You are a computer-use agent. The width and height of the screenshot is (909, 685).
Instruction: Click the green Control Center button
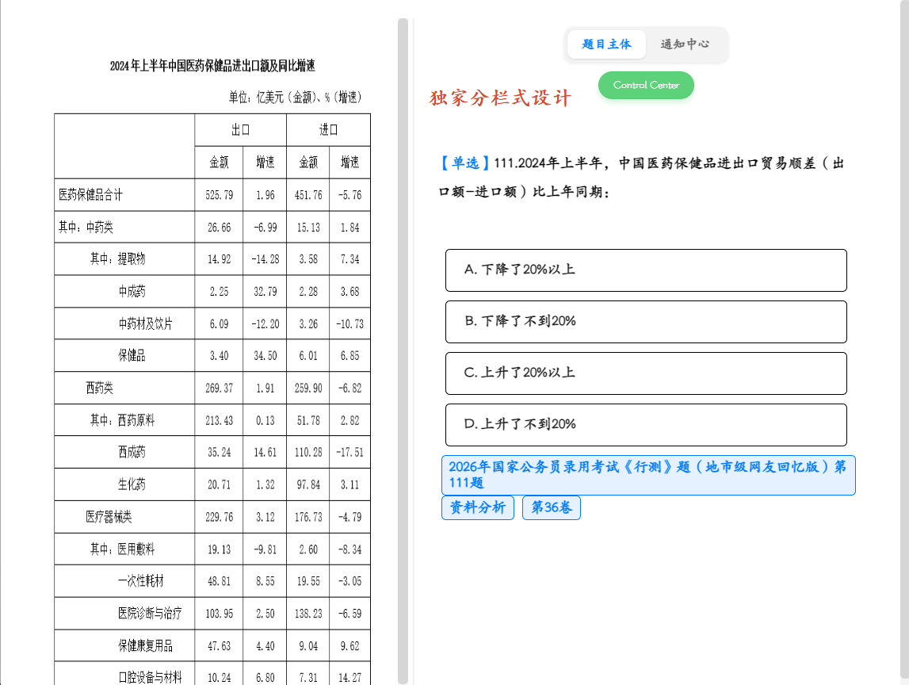coord(646,86)
